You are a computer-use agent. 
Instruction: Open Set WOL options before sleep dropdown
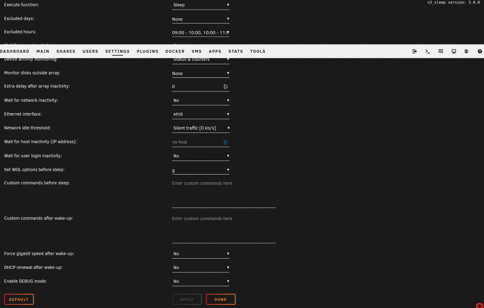coord(201,170)
